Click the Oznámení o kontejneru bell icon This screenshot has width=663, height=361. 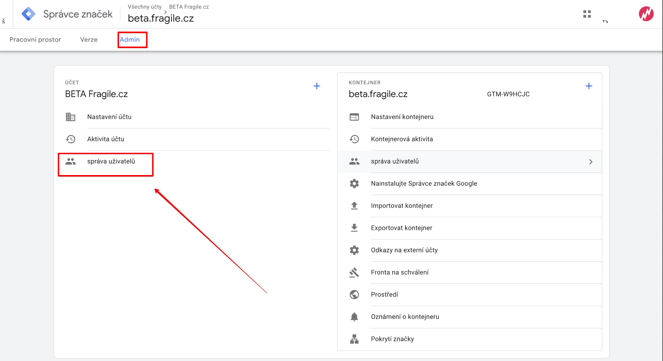[x=354, y=317]
